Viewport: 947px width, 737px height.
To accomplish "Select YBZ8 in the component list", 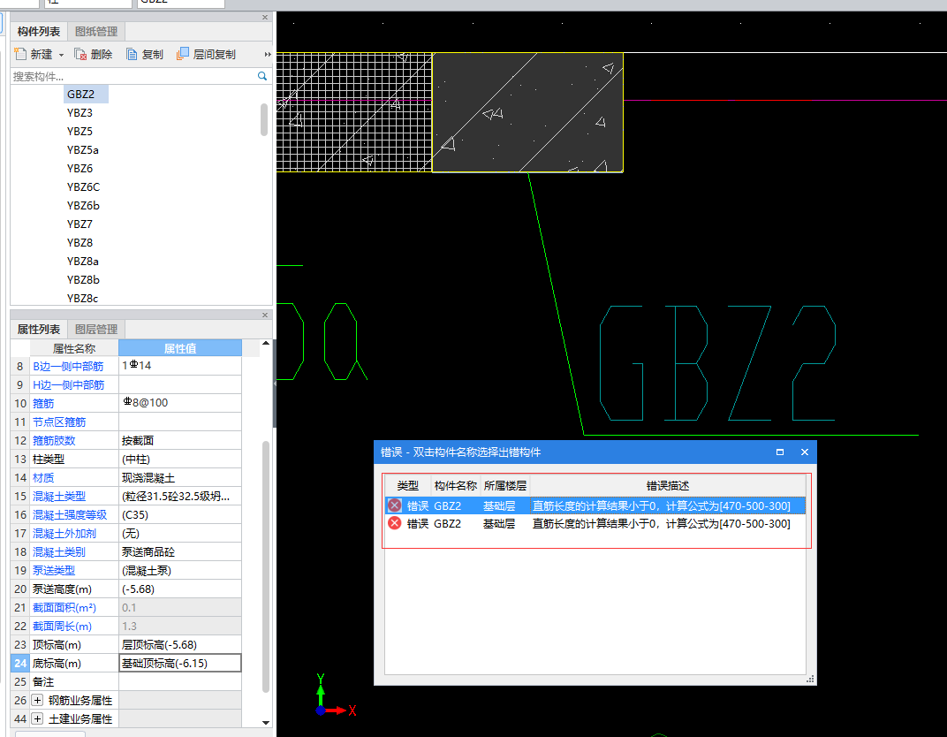I will pos(80,243).
